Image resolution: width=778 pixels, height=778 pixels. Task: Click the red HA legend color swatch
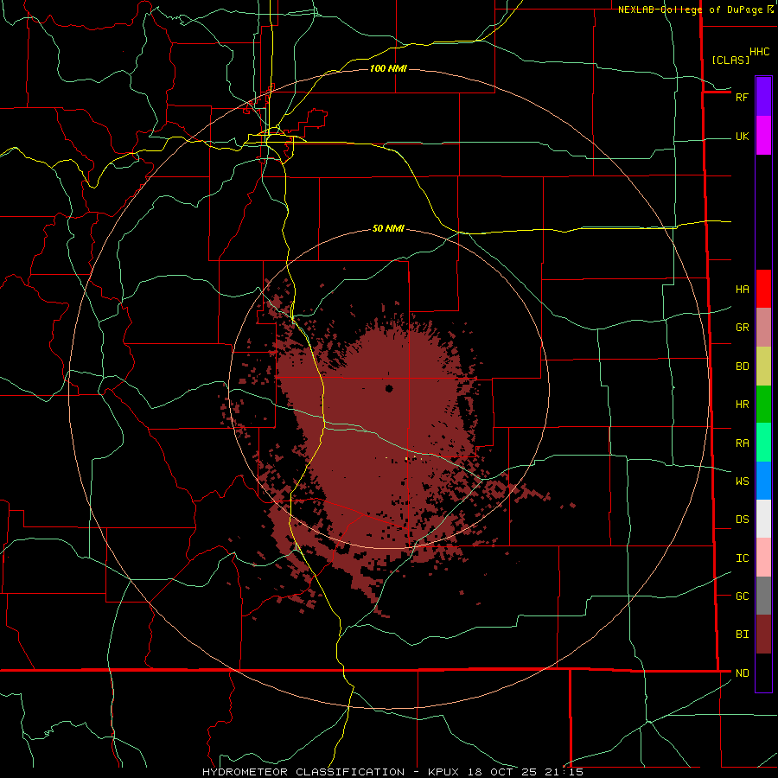pos(763,289)
